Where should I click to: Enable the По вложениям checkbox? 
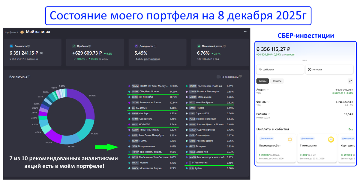click(x=218, y=77)
